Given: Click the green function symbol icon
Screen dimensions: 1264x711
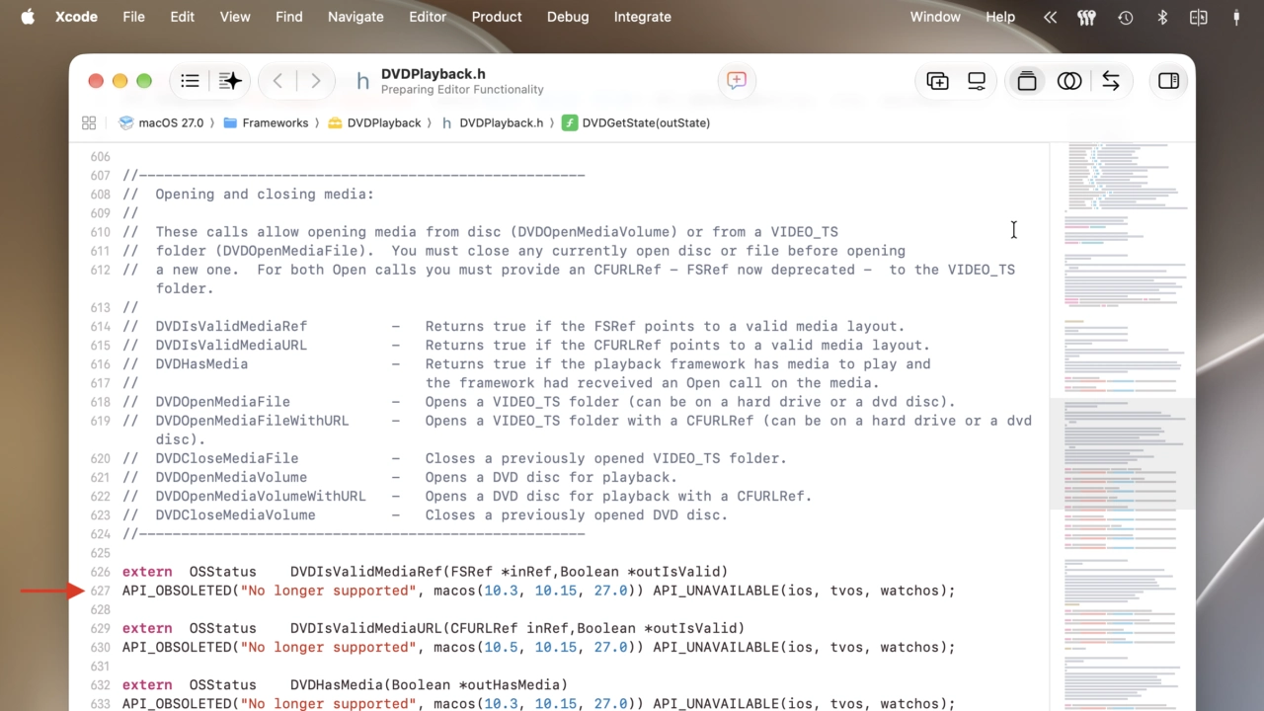Looking at the screenshot, I should pos(570,122).
